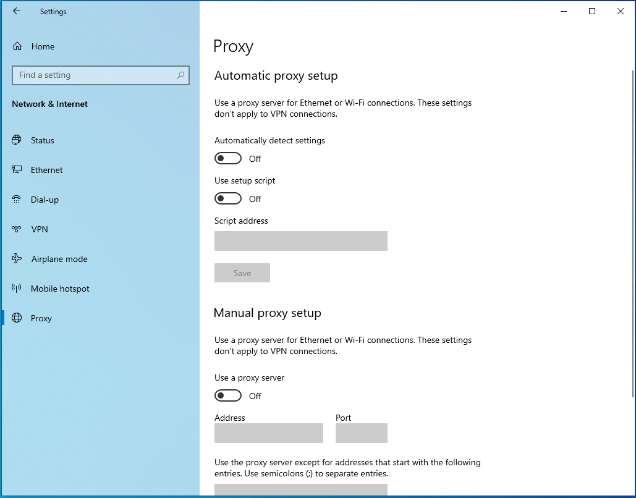Click the greyed Save button

pyautogui.click(x=242, y=273)
